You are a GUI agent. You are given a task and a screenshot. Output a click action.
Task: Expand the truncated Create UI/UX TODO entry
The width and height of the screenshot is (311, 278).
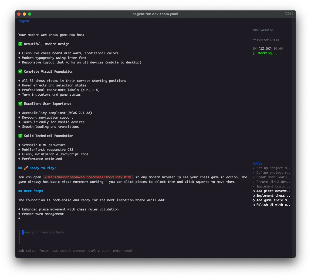(271, 182)
